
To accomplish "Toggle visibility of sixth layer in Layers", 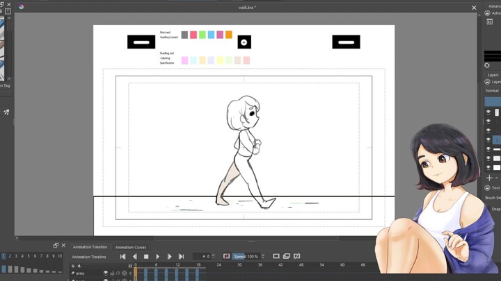I will [488, 158].
